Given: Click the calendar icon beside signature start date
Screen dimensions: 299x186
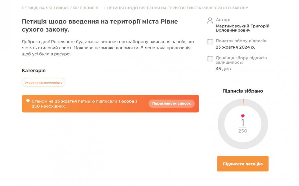Looking at the screenshot, I should pyautogui.click(x=210, y=41).
